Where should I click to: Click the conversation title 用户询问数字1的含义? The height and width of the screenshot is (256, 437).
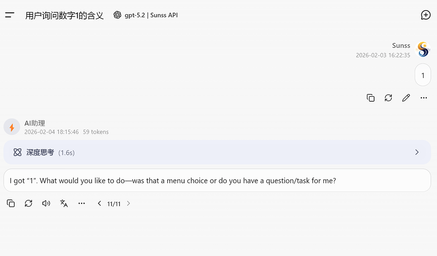[x=64, y=15]
